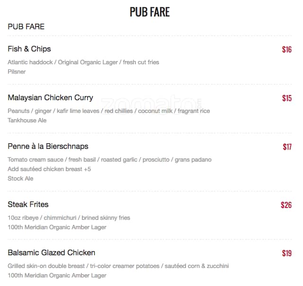
Task: Click the Tankhouse Ale pairing text
Action: tap(27, 121)
